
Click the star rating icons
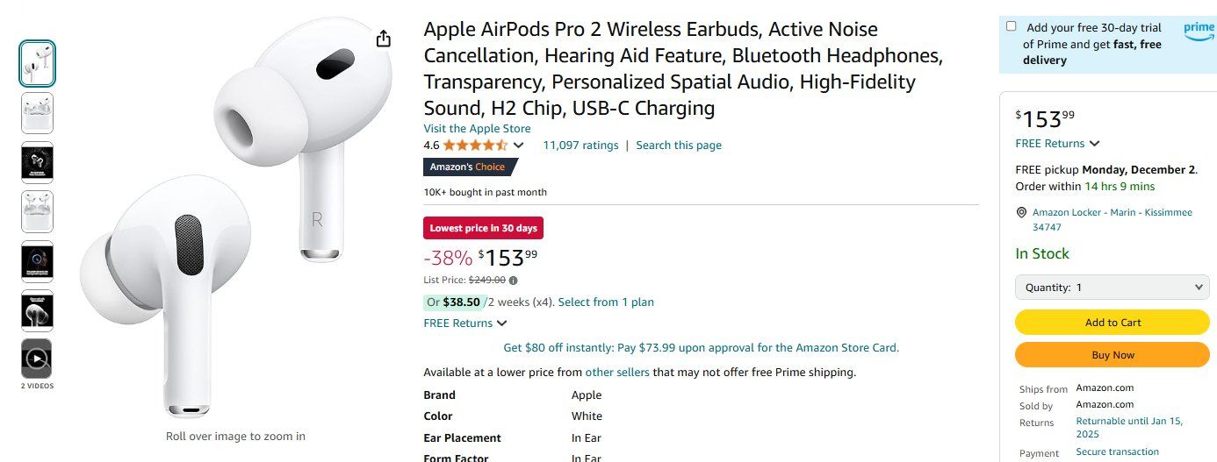475,146
